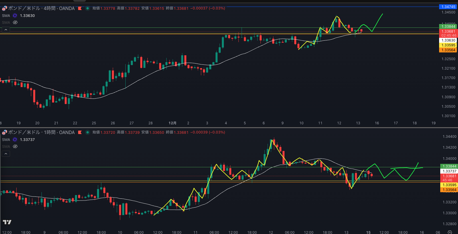Click the yellow 1.33595 price label in top chart
Screen dimensions: 458x234
[x=448, y=45]
